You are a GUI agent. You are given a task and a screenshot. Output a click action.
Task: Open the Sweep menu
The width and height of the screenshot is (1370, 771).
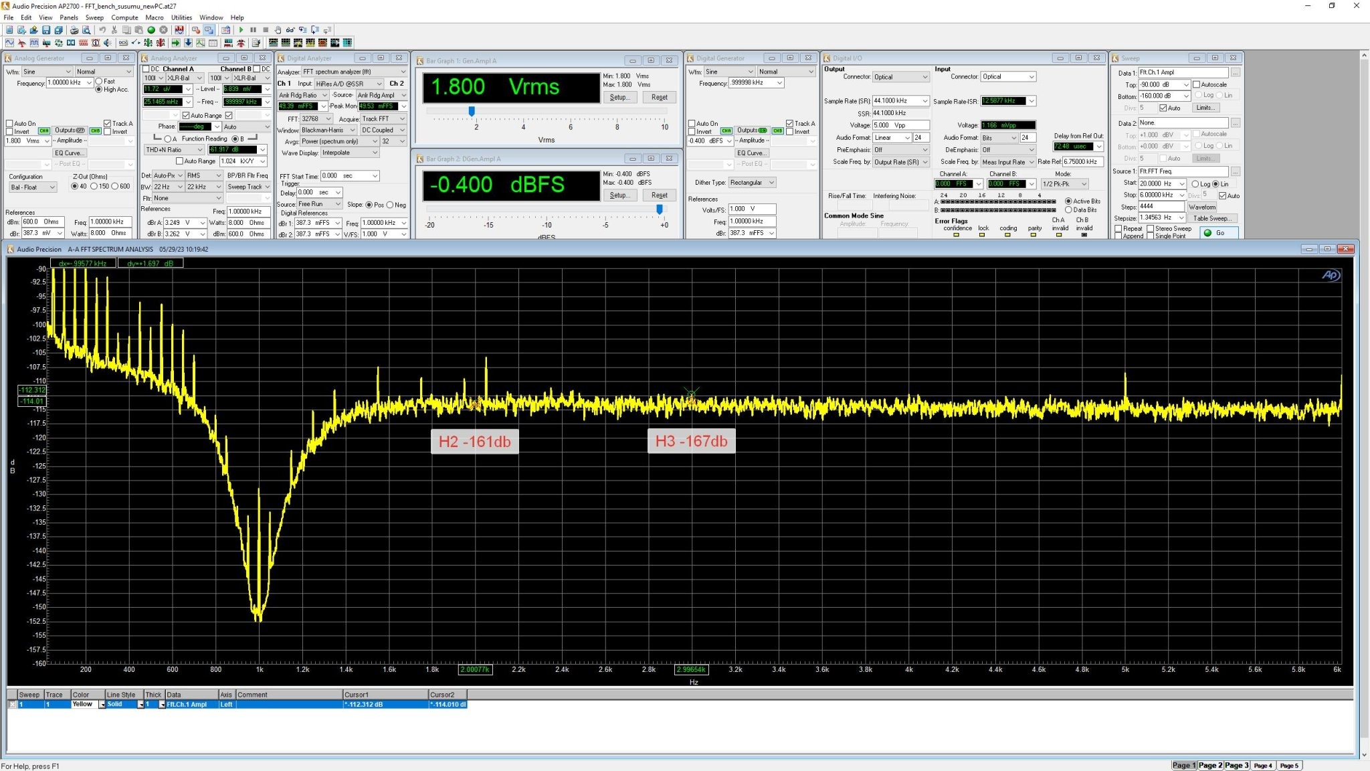coord(94,17)
